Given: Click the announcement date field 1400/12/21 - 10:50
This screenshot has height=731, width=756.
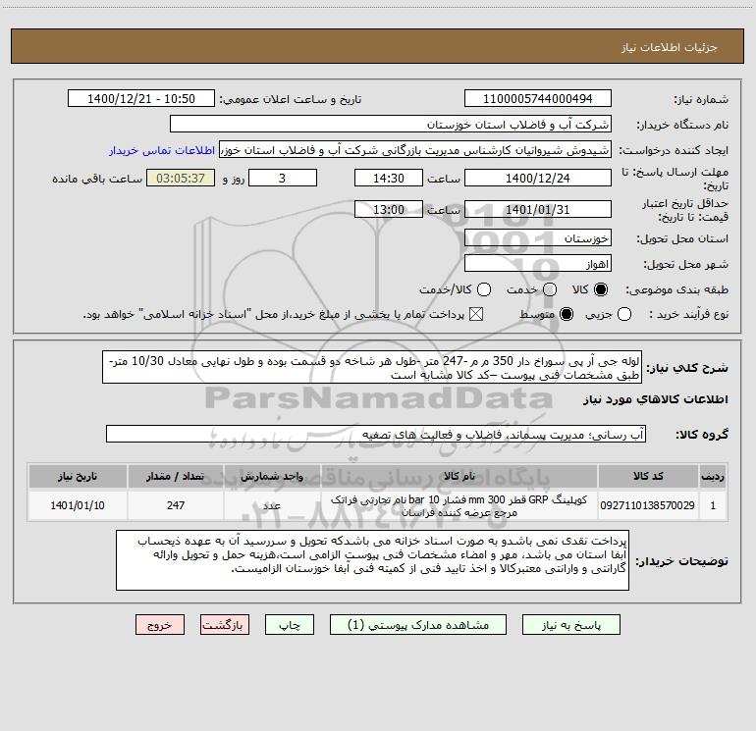Looking at the screenshot, I should (x=141, y=99).
